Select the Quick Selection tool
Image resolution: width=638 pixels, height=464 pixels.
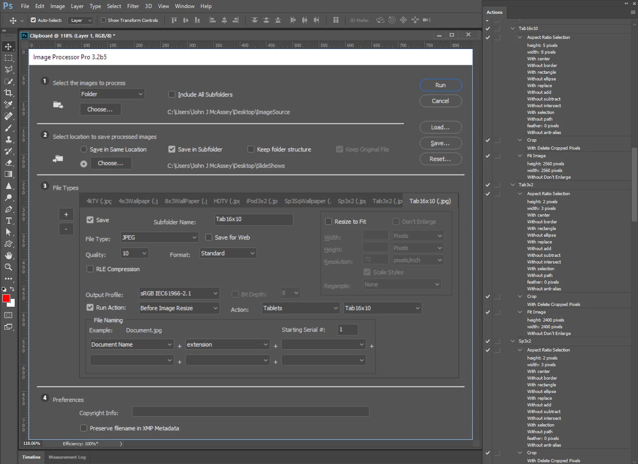click(x=8, y=81)
